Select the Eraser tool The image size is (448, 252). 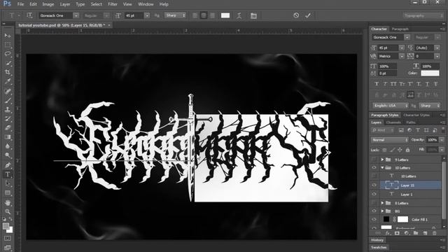coord(8,127)
